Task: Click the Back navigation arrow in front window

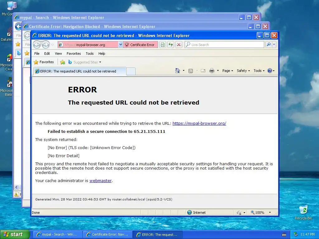Action: point(37,45)
